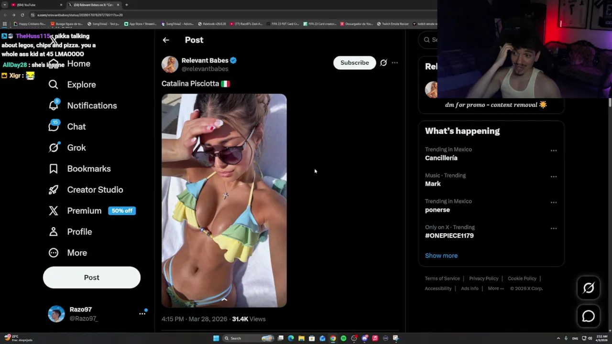Close the YouTube browser tab
This screenshot has width=612, height=344.
click(x=61, y=5)
